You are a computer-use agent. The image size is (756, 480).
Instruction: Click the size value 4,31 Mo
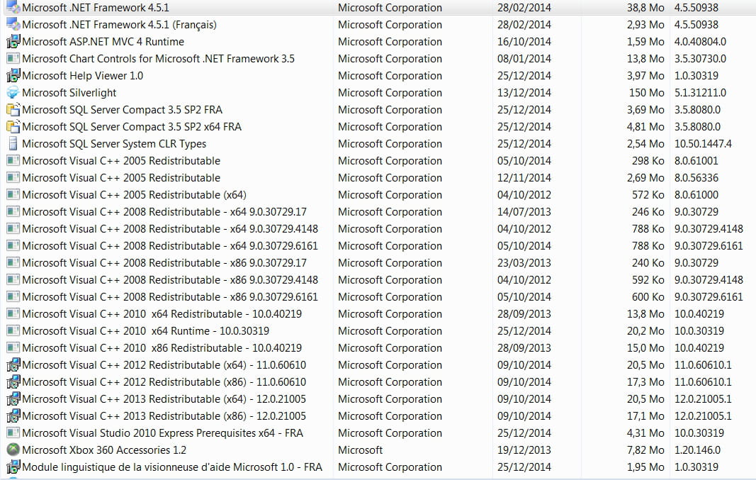(x=645, y=432)
